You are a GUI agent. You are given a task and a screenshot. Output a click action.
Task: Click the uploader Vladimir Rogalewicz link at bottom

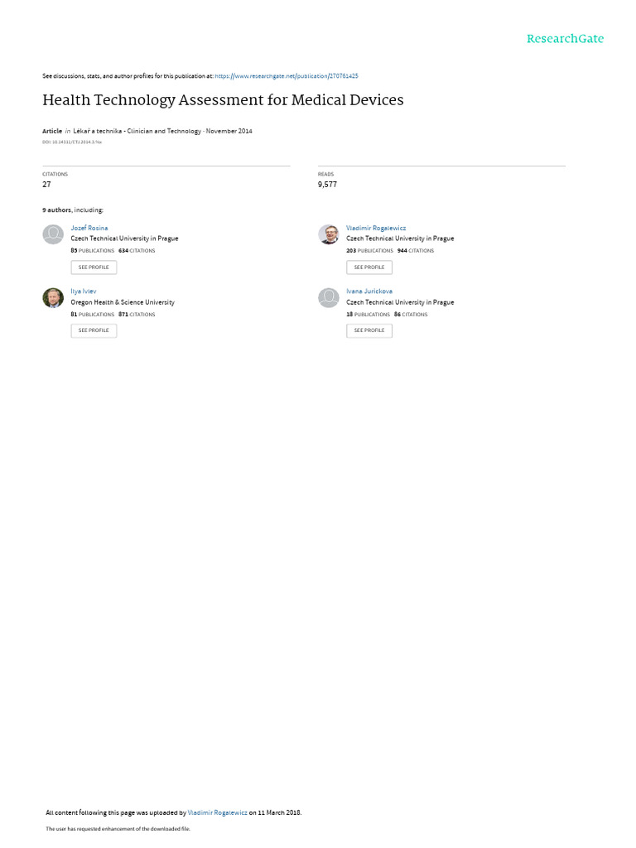point(218,813)
